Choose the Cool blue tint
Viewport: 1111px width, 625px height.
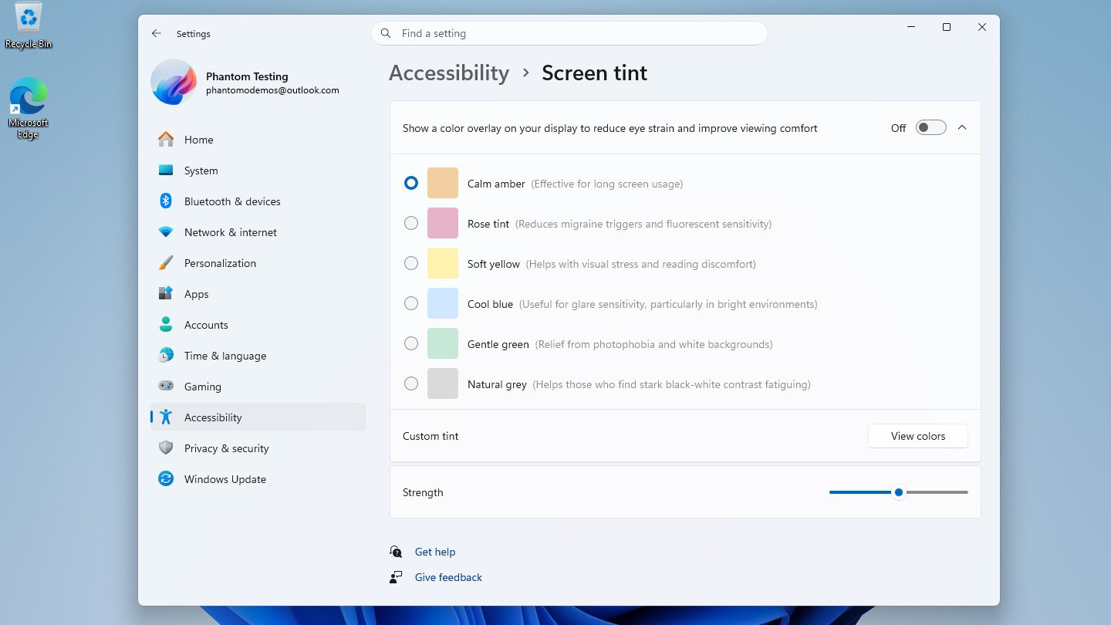point(410,302)
